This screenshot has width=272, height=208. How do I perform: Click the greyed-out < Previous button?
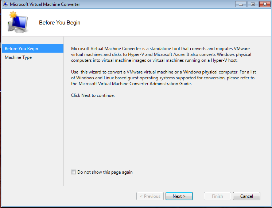[x=150, y=196]
